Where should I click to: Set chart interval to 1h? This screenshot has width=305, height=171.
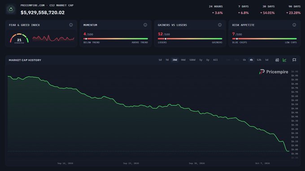[244, 60]
